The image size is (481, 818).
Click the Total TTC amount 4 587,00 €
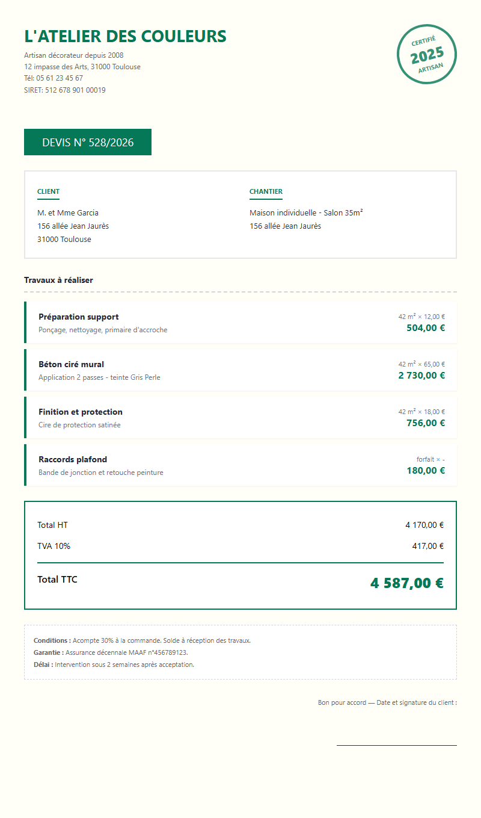click(x=406, y=583)
